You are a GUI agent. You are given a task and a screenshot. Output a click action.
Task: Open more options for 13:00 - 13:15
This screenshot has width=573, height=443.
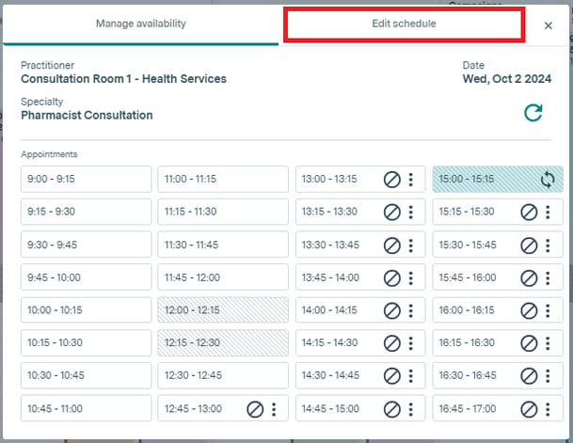pyautogui.click(x=411, y=180)
